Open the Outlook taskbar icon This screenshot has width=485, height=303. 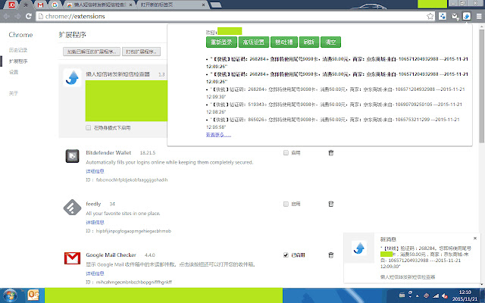coord(33,295)
